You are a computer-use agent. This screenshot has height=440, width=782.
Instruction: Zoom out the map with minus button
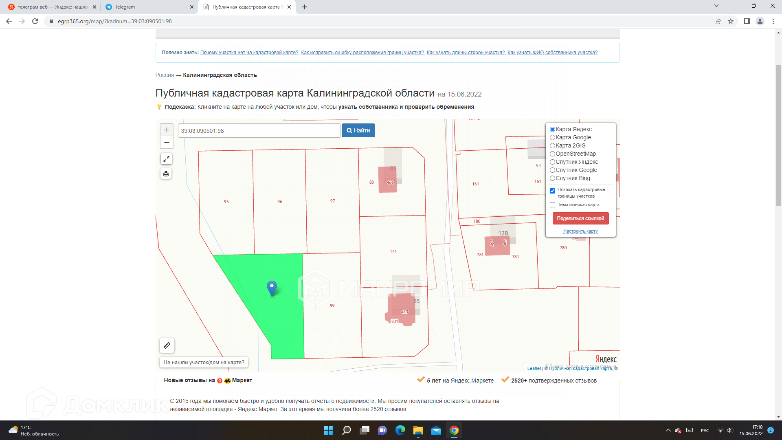point(166,142)
